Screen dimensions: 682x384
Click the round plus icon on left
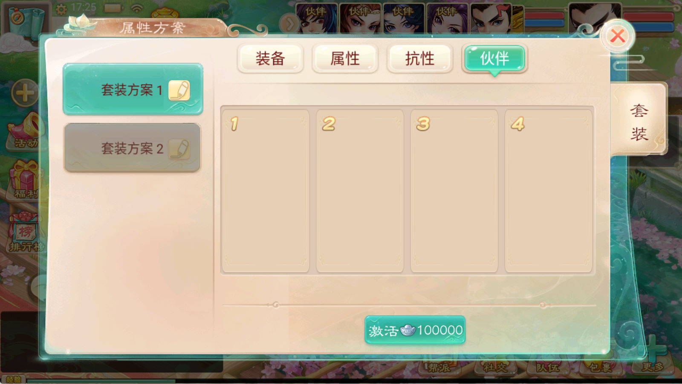coord(24,93)
